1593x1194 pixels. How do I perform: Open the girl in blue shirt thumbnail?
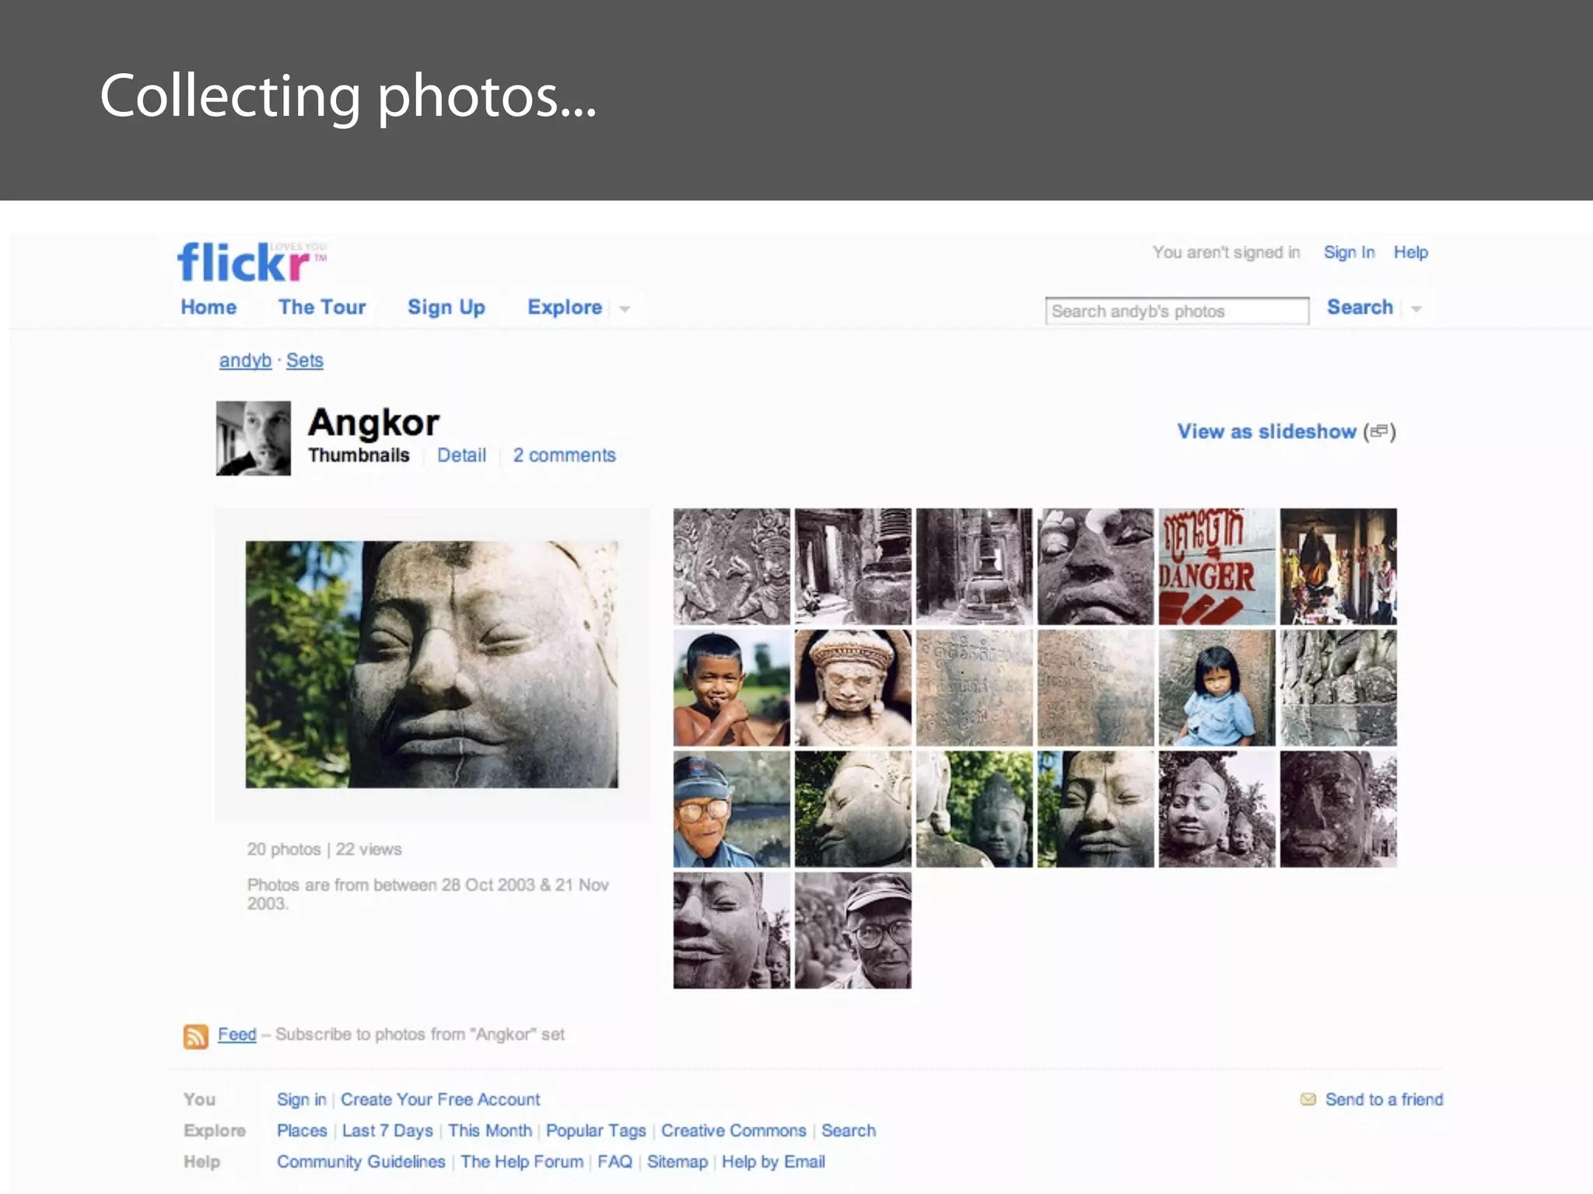pyautogui.click(x=1217, y=688)
